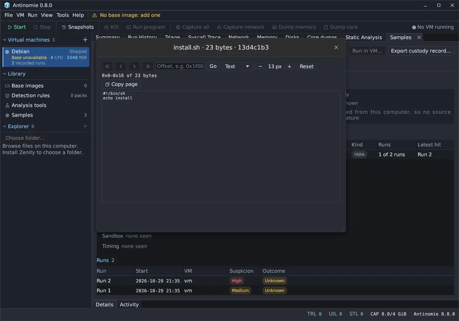Viewport: 459px width, 321px height.
Task: Collapse the Virtual machines section
Action: pyautogui.click(x=5, y=40)
